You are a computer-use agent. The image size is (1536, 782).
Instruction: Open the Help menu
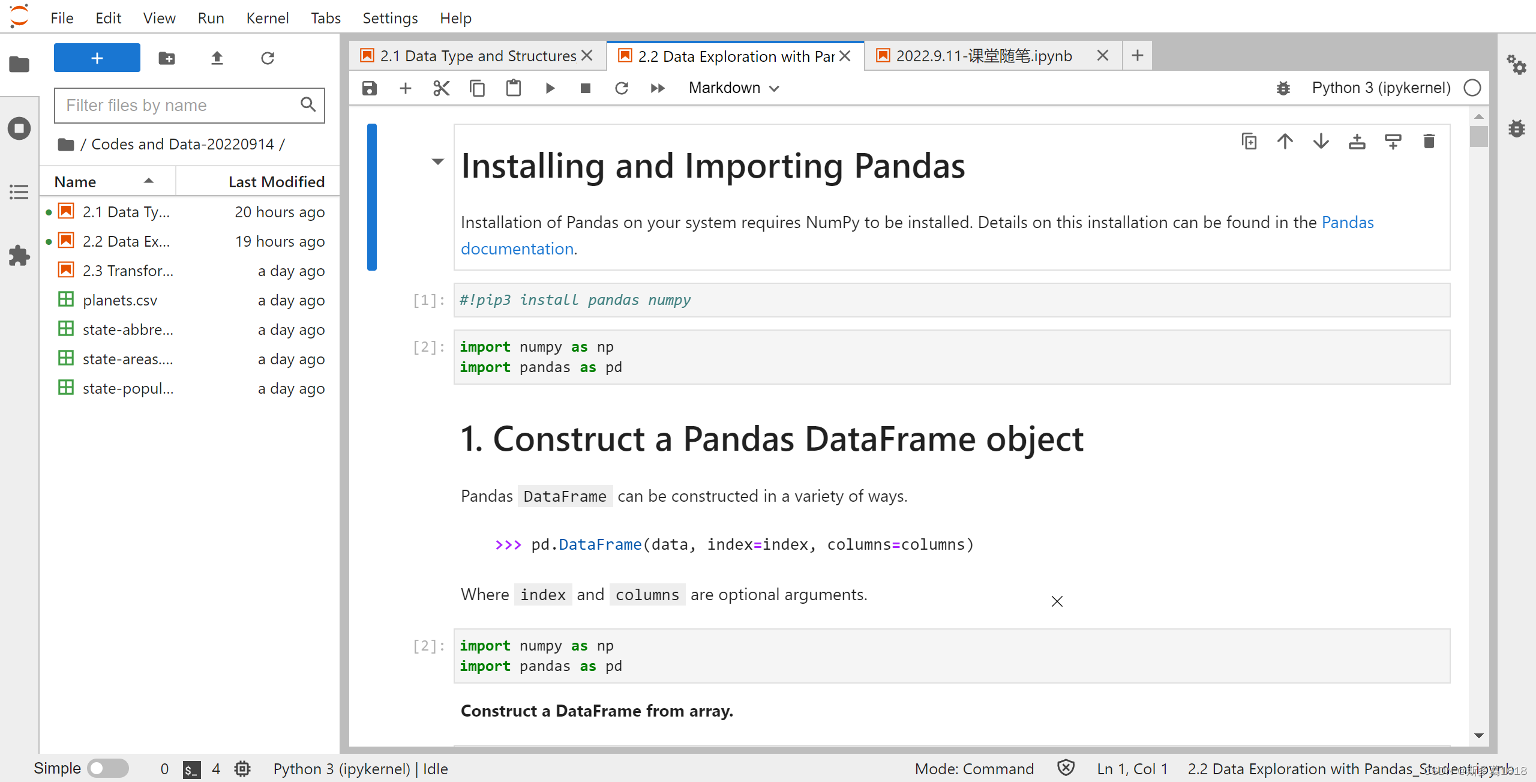coord(455,18)
